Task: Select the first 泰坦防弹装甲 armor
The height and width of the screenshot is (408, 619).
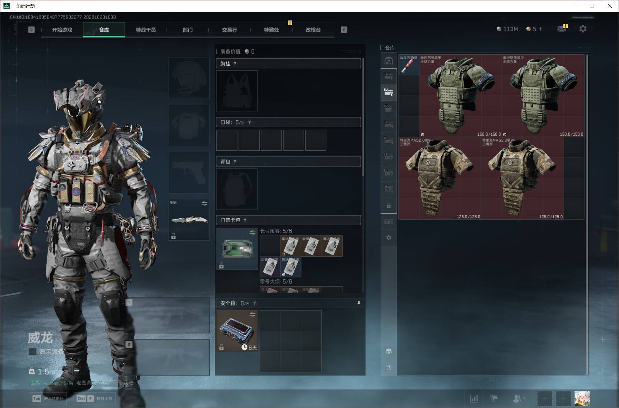Action: 461,96
